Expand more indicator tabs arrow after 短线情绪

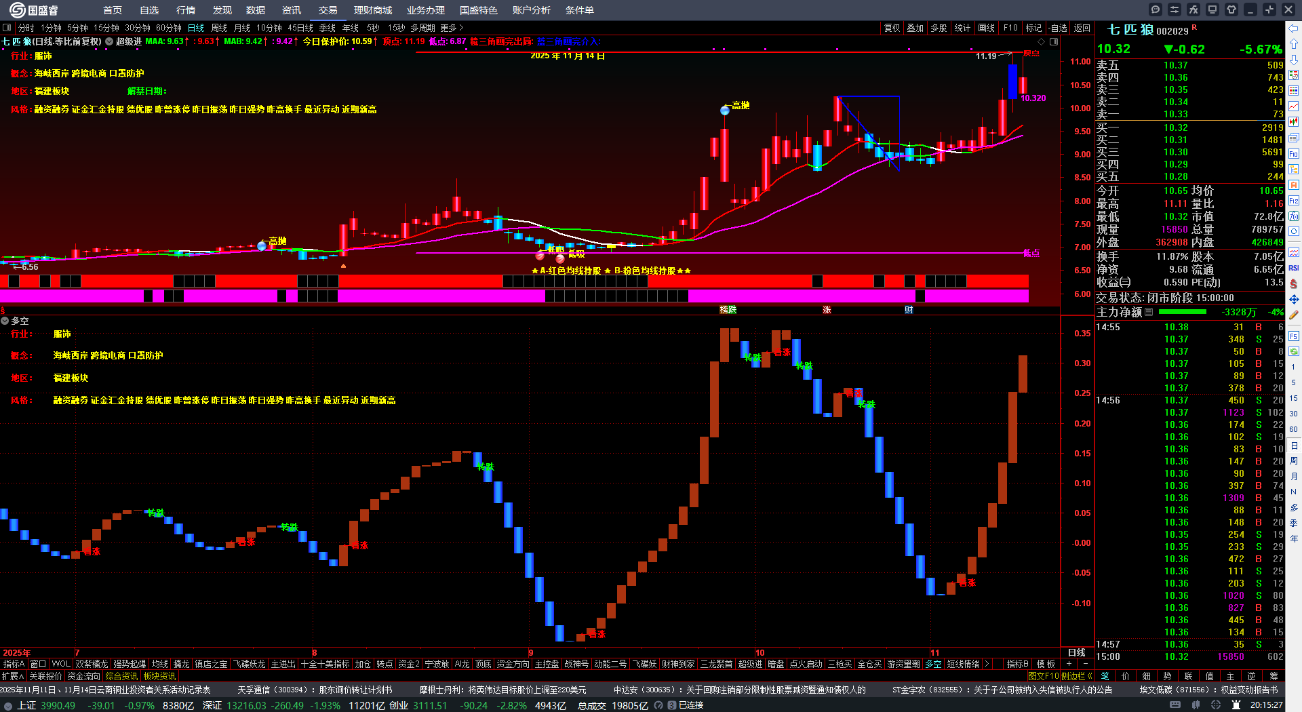pyautogui.click(x=986, y=664)
